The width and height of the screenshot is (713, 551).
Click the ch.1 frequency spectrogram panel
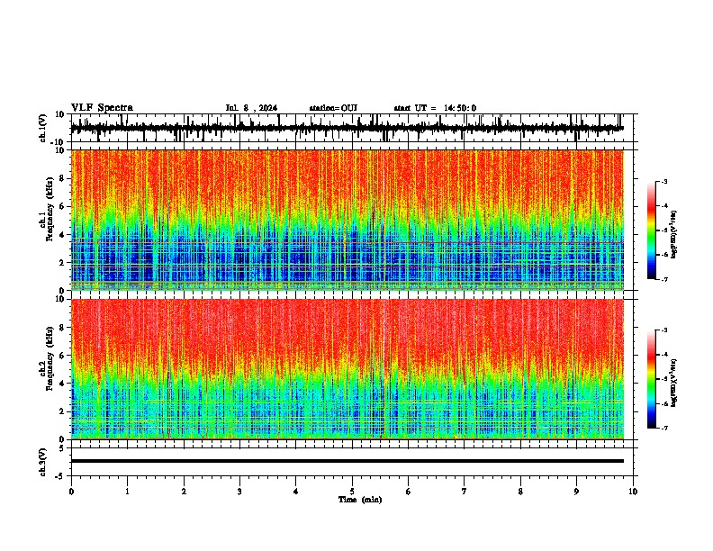click(347, 220)
